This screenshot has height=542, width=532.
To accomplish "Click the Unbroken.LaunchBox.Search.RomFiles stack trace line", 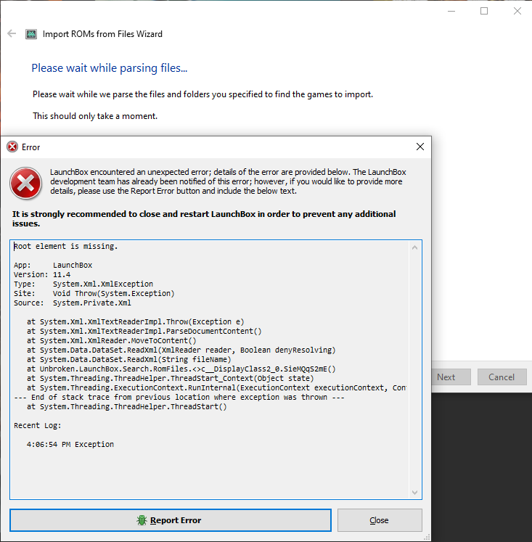I will (x=181, y=369).
